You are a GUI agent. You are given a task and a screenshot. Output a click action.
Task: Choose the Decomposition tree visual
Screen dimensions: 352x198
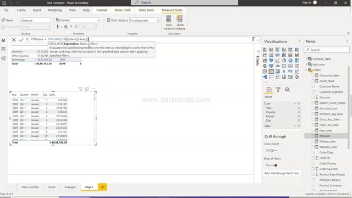(265, 77)
